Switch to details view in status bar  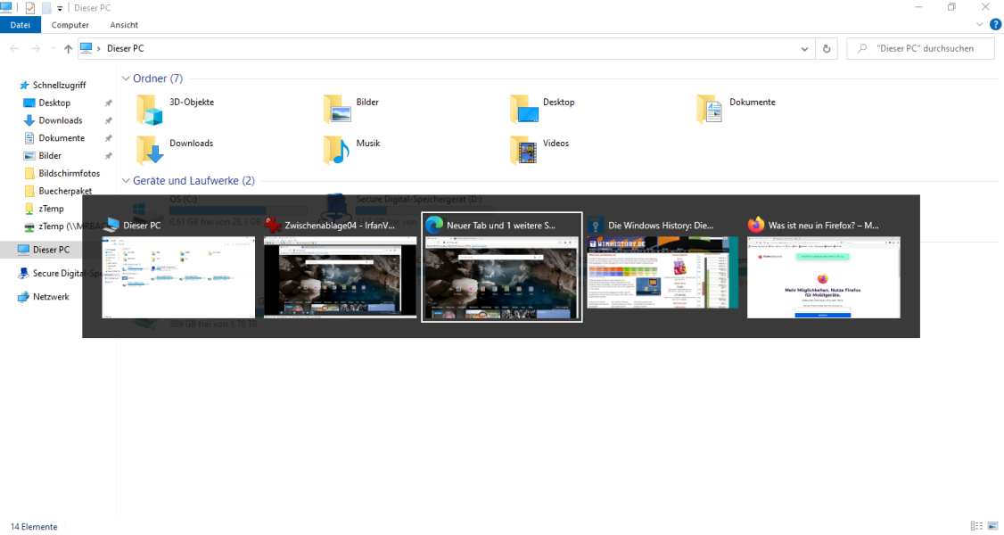click(x=976, y=526)
